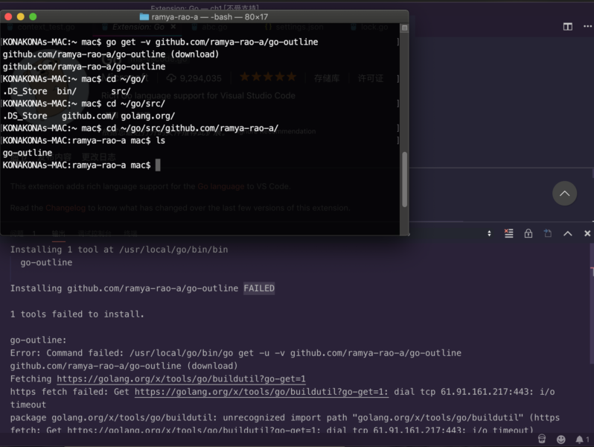Click the green zoom button of the terminal
The image size is (594, 447).
pos(33,16)
